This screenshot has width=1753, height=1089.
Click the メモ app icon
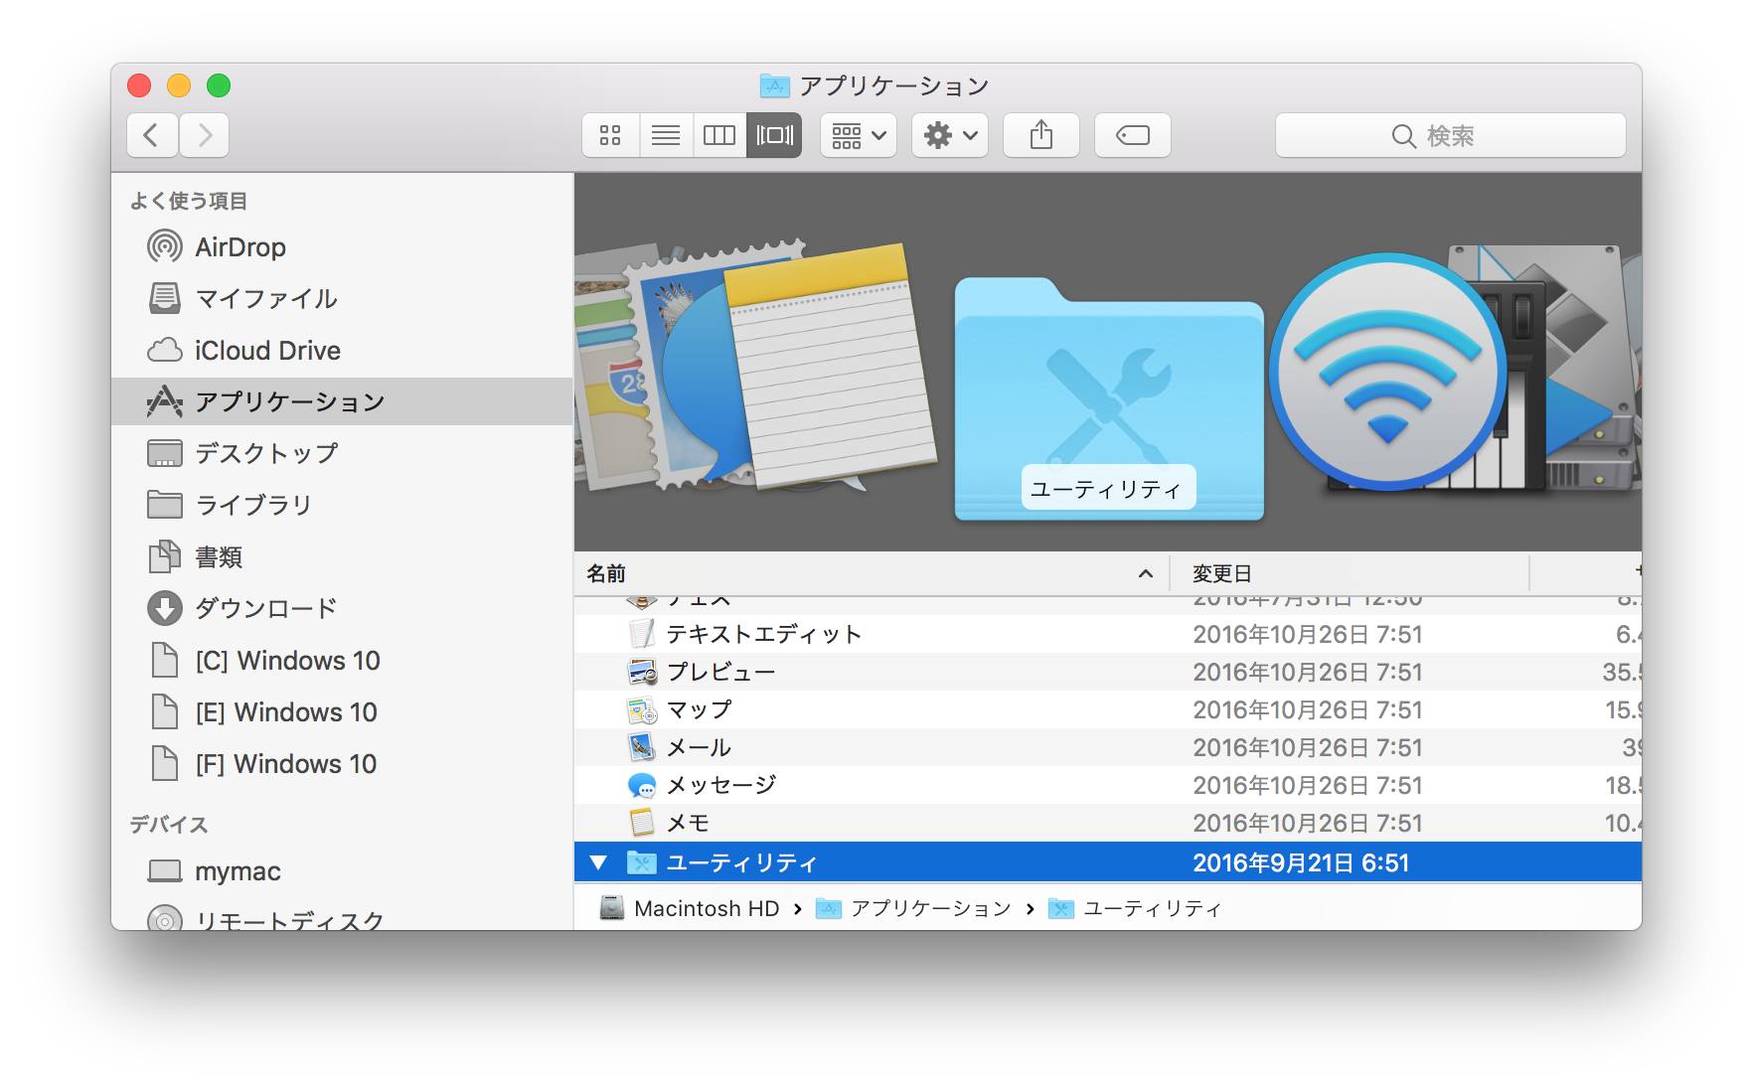tap(642, 823)
